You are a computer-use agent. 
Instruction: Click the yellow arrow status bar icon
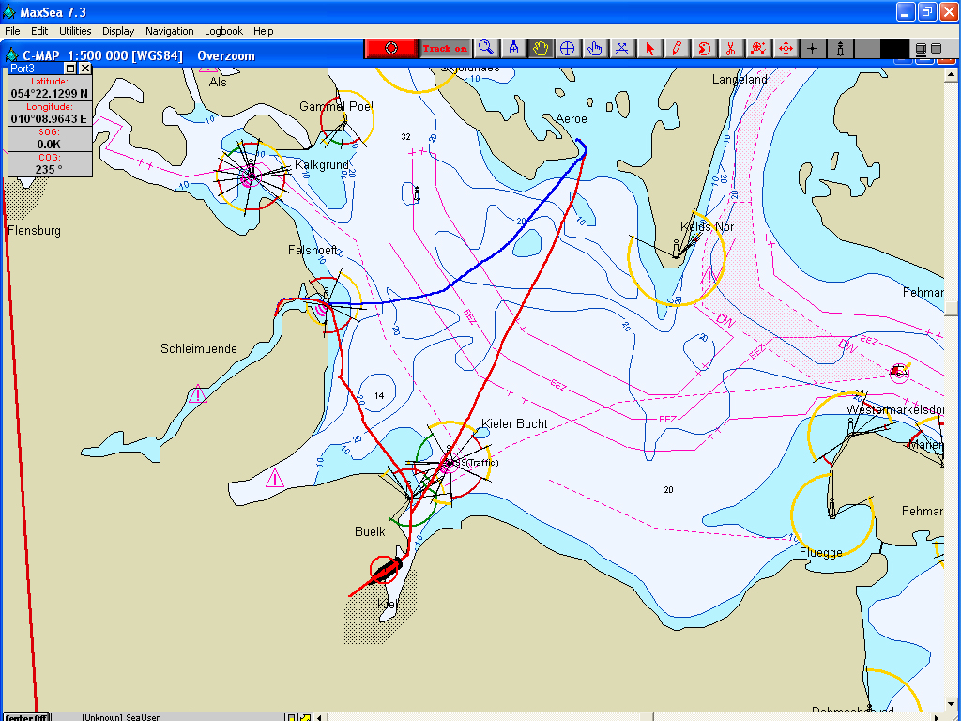[x=305, y=716]
